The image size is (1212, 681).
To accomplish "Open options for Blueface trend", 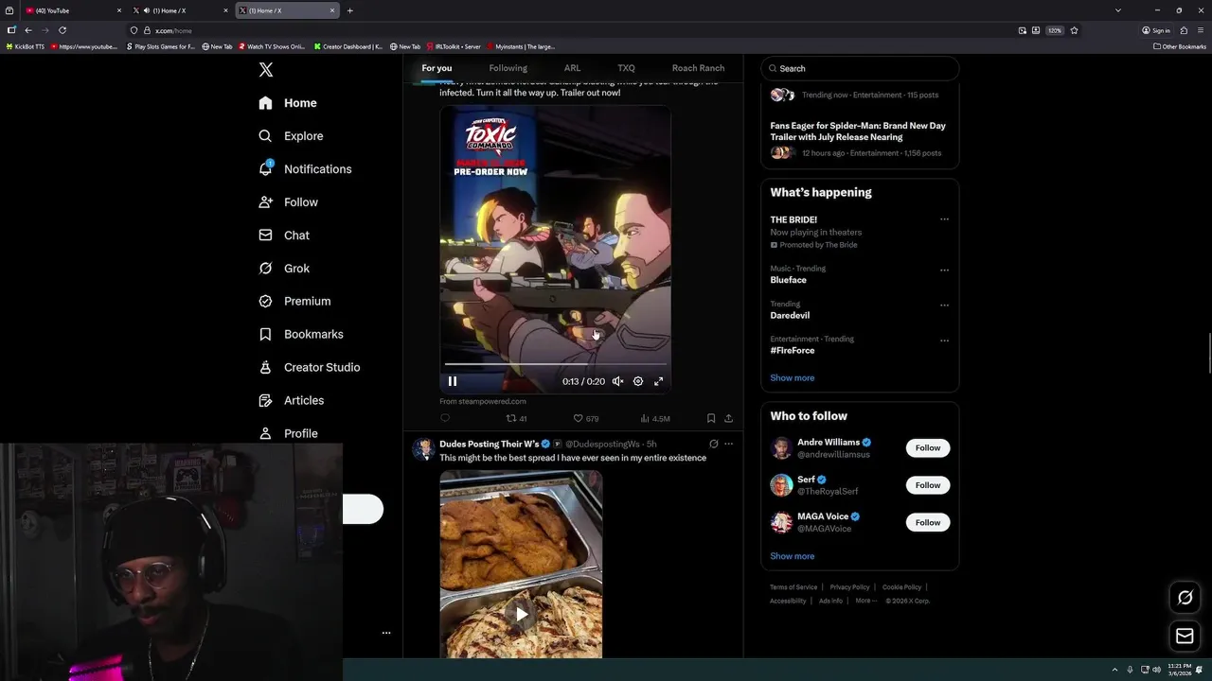I will point(944,270).
